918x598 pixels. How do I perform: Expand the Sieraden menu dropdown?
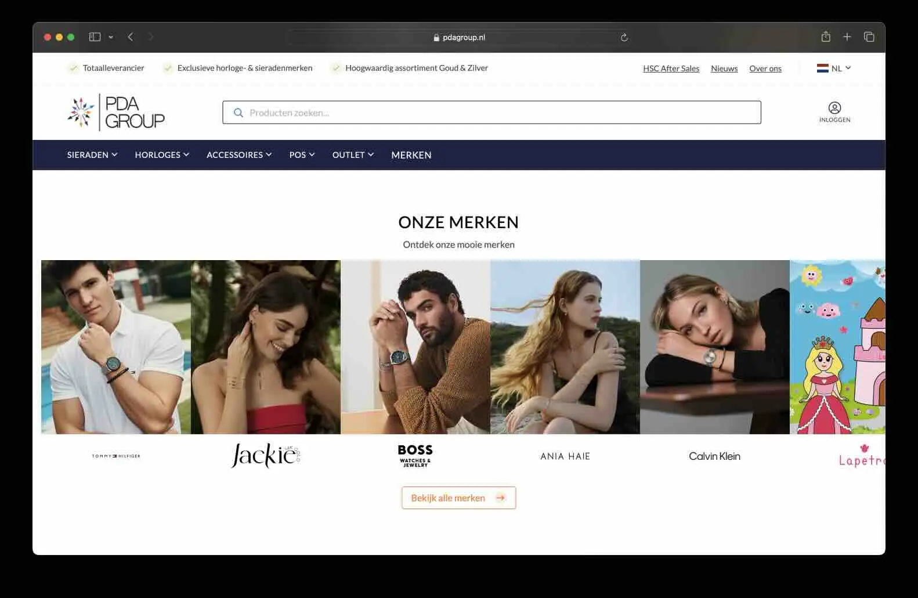(92, 155)
